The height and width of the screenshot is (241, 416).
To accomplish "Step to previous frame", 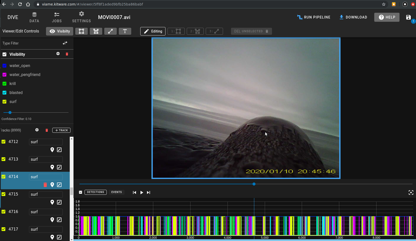I will (134, 192).
